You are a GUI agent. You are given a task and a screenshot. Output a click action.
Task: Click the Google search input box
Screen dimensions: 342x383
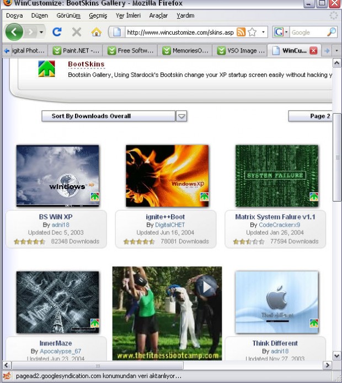point(308,32)
